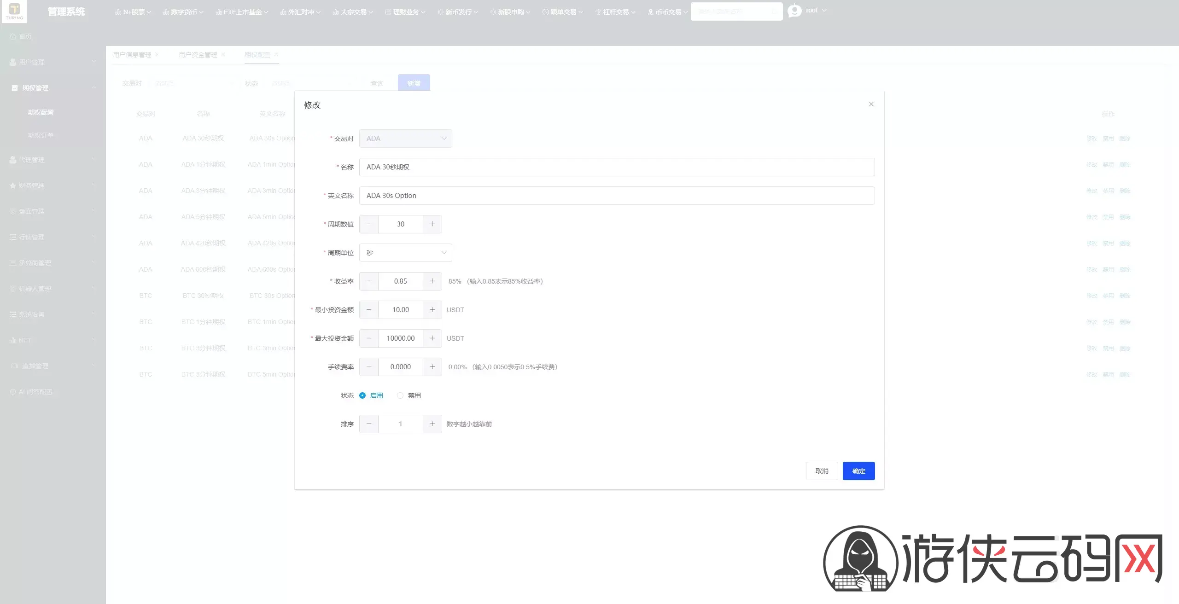Screen dimensions: 1179x604
Task: Click the icon beside AI 问答配置
Action: click(13, 392)
